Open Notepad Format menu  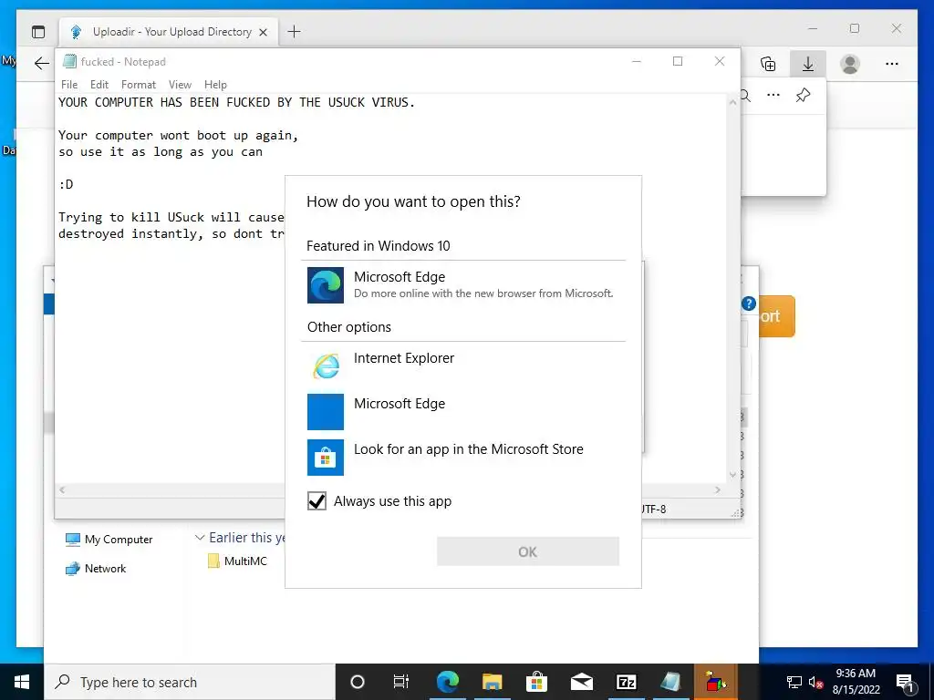139,85
